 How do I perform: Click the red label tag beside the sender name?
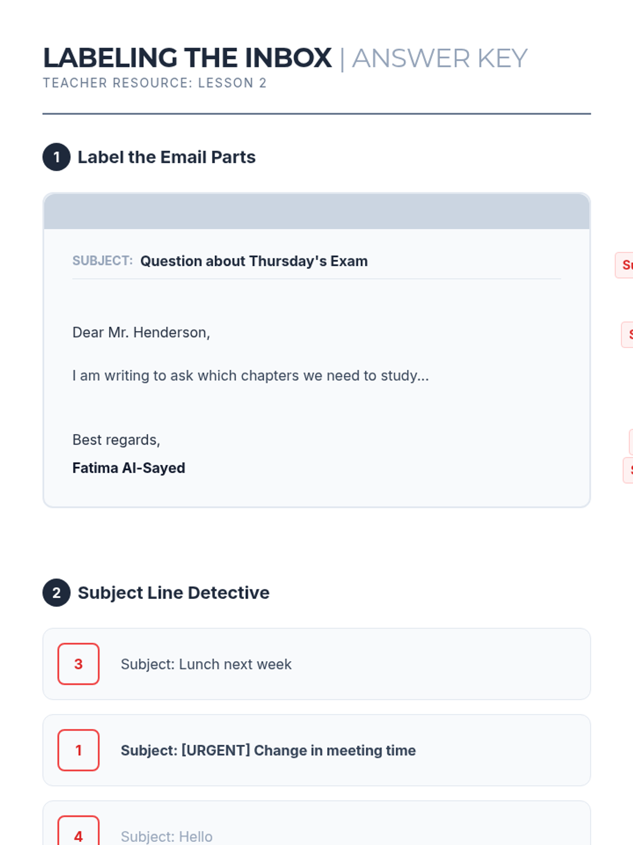pos(628,470)
